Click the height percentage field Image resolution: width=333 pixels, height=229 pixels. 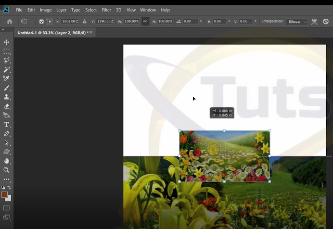pos(165,21)
